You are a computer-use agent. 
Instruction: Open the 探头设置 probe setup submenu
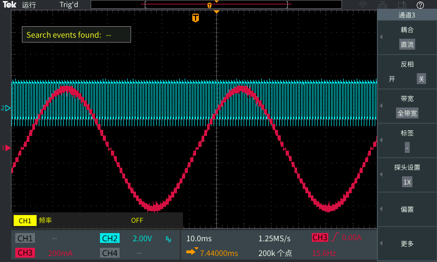click(407, 175)
